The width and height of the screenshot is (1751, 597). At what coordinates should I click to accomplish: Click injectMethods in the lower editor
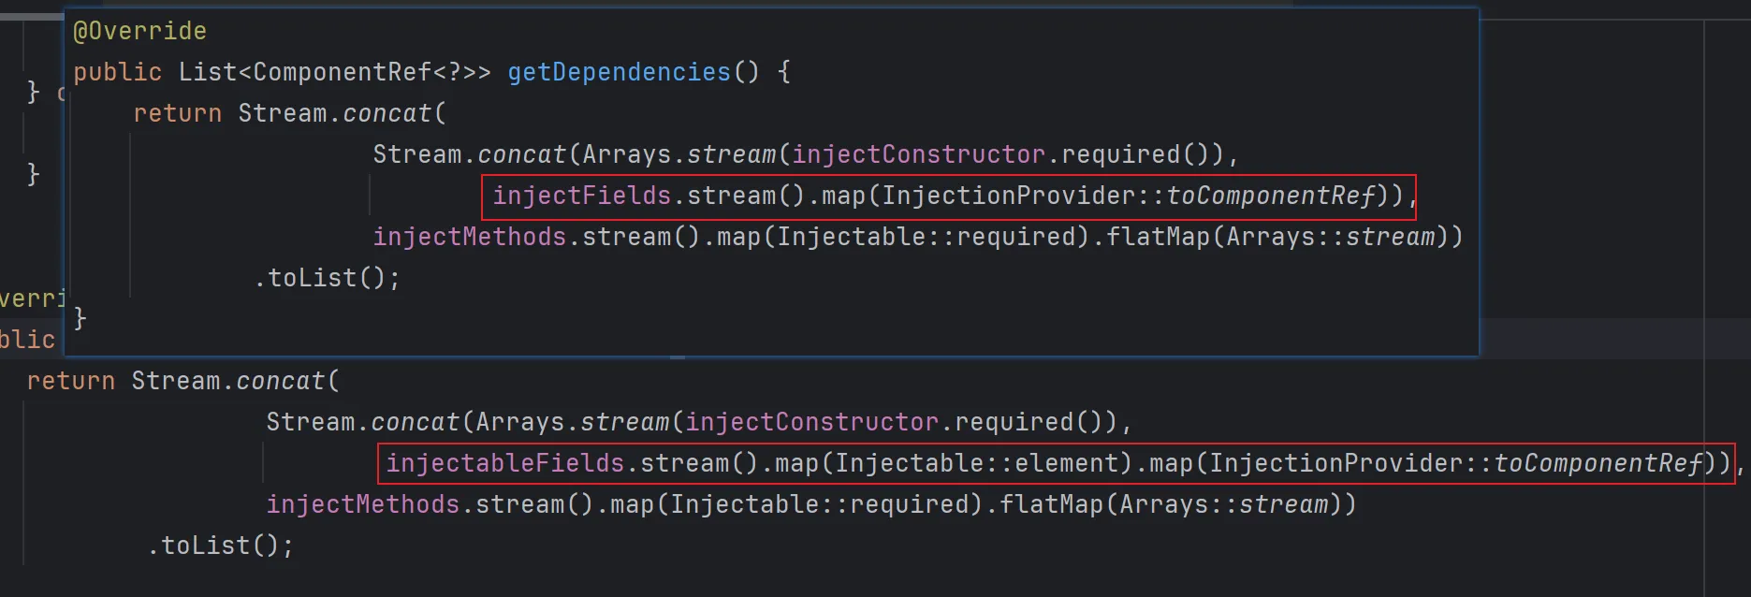[x=362, y=504]
